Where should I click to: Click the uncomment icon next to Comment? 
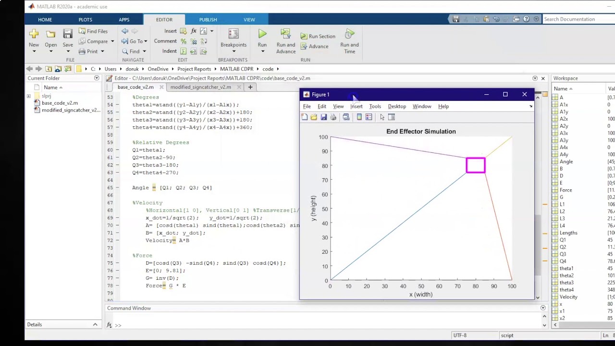pyautogui.click(x=194, y=41)
